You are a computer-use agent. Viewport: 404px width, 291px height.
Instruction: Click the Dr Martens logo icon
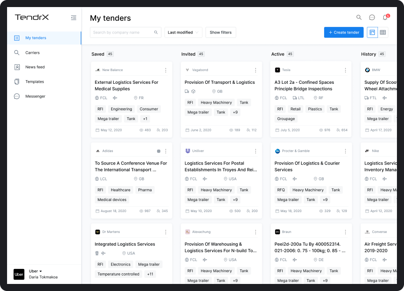point(97,232)
